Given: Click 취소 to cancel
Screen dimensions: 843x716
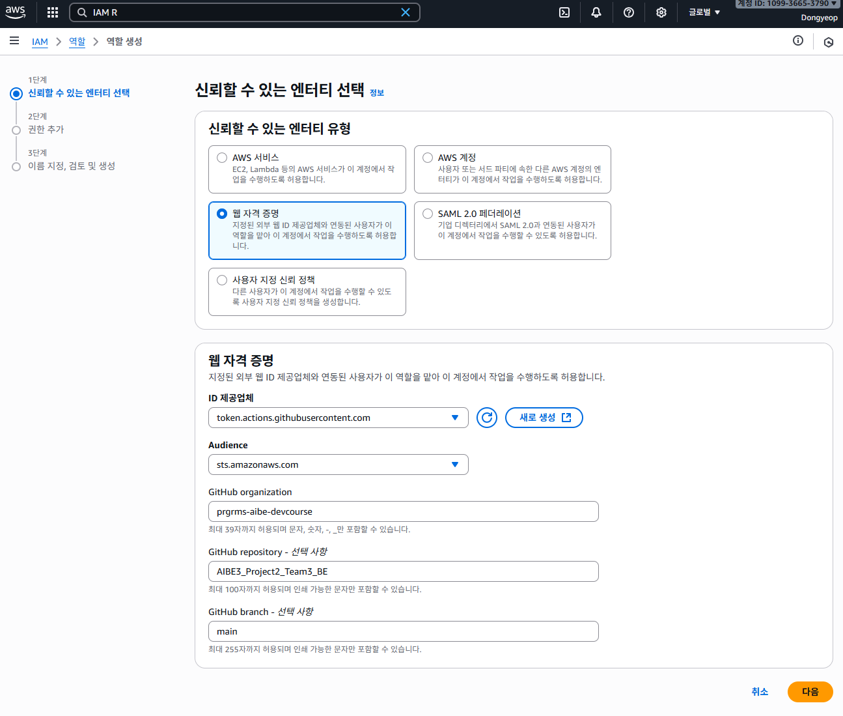Looking at the screenshot, I should (760, 692).
